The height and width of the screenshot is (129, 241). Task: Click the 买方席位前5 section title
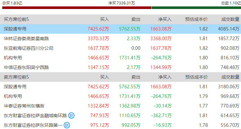tap(16, 19)
